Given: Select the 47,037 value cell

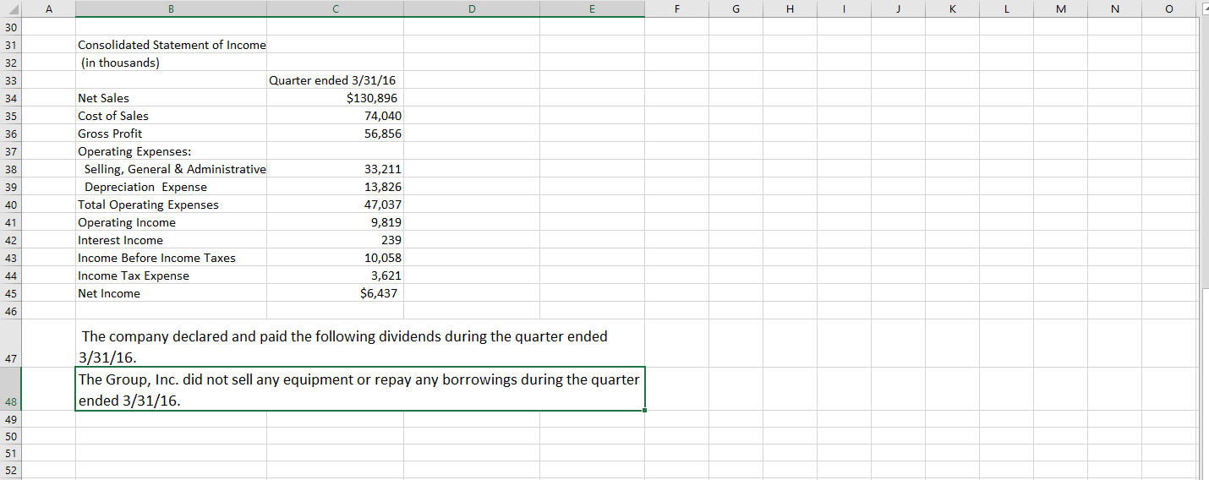Looking at the screenshot, I should [x=335, y=205].
